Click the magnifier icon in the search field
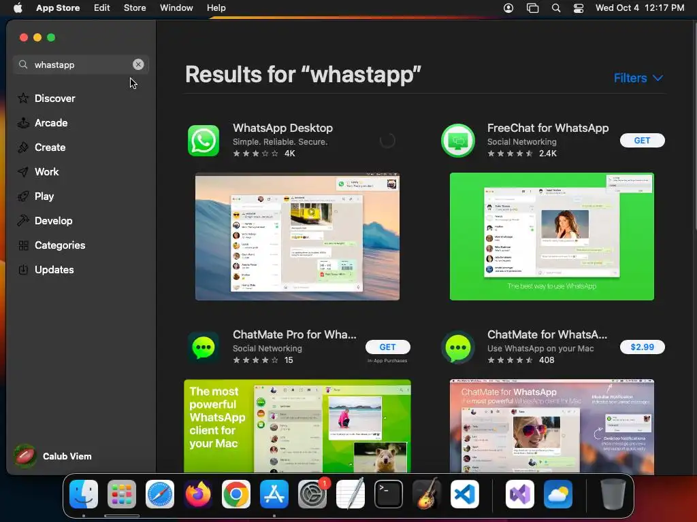Viewport: 697px width, 522px height. point(23,65)
